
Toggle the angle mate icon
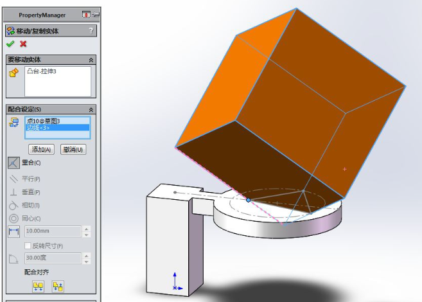click(x=13, y=259)
